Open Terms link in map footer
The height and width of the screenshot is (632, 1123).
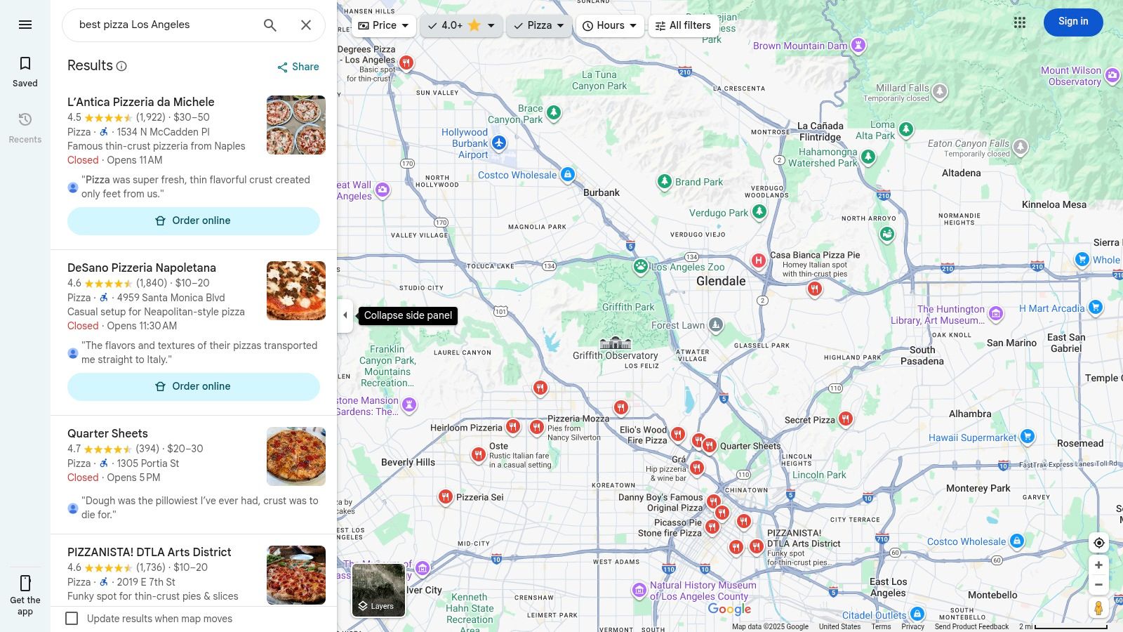[881, 626]
